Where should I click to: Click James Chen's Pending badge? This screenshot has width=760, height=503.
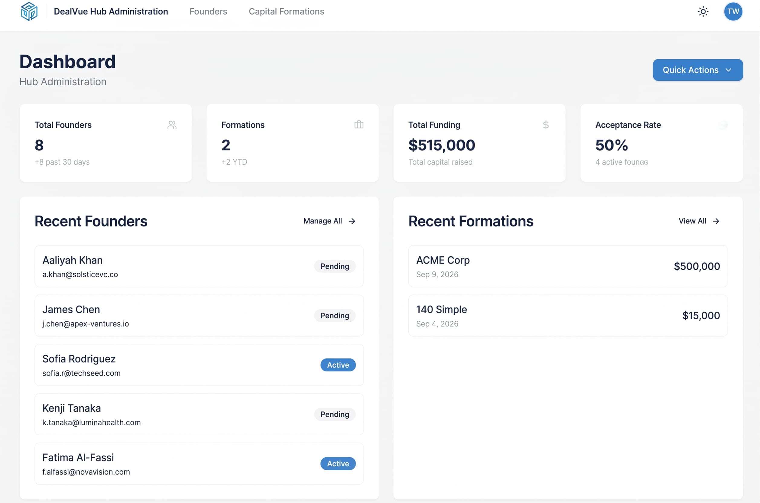click(335, 316)
